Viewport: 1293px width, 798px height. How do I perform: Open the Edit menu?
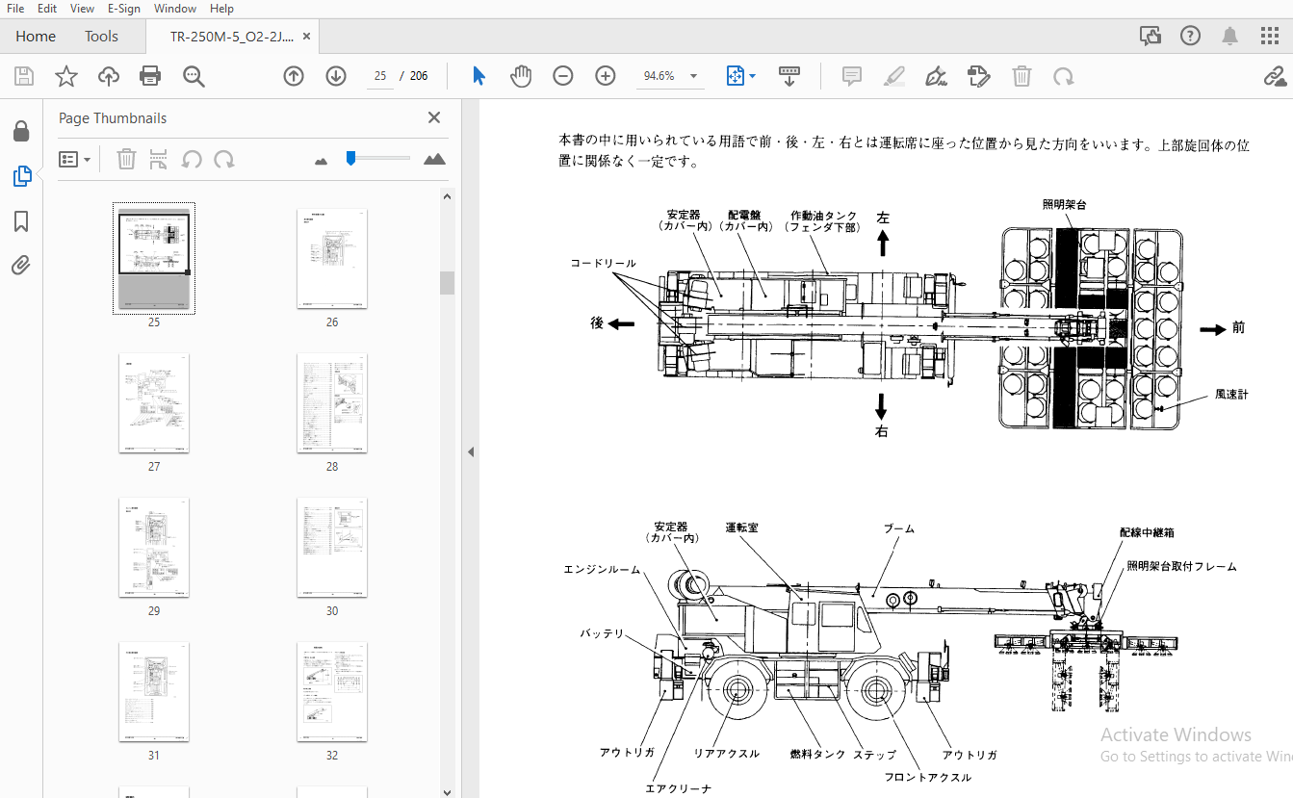[47, 8]
